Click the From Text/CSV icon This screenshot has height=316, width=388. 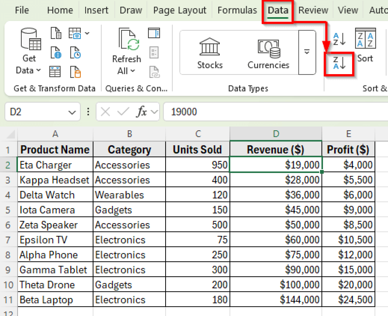click(x=56, y=33)
